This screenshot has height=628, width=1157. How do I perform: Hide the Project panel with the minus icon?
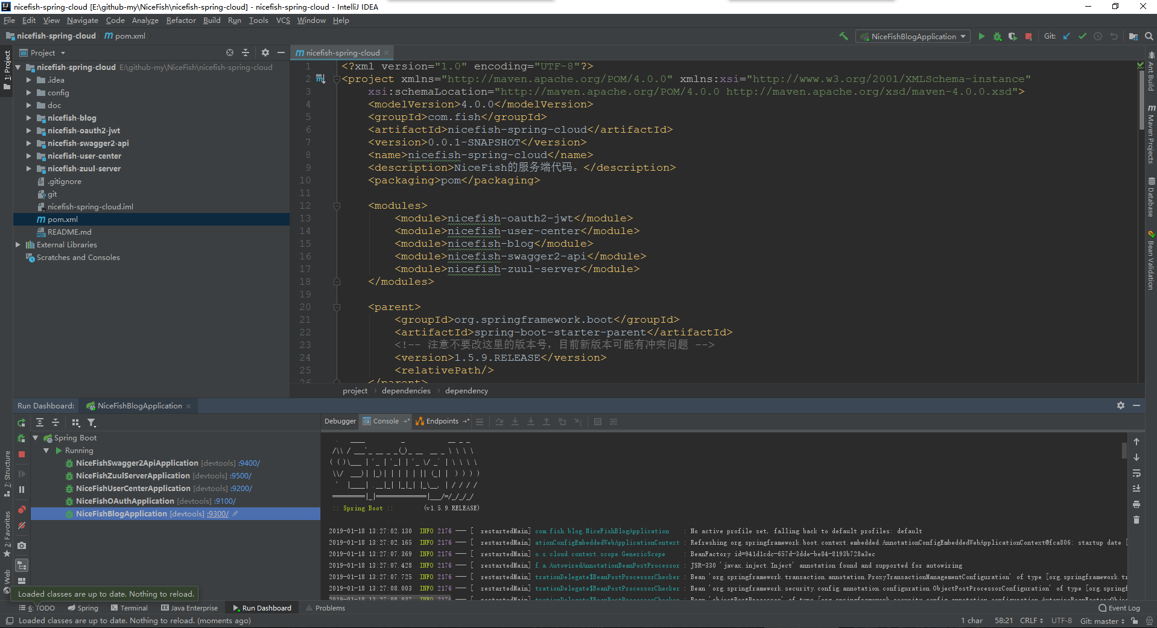point(281,52)
